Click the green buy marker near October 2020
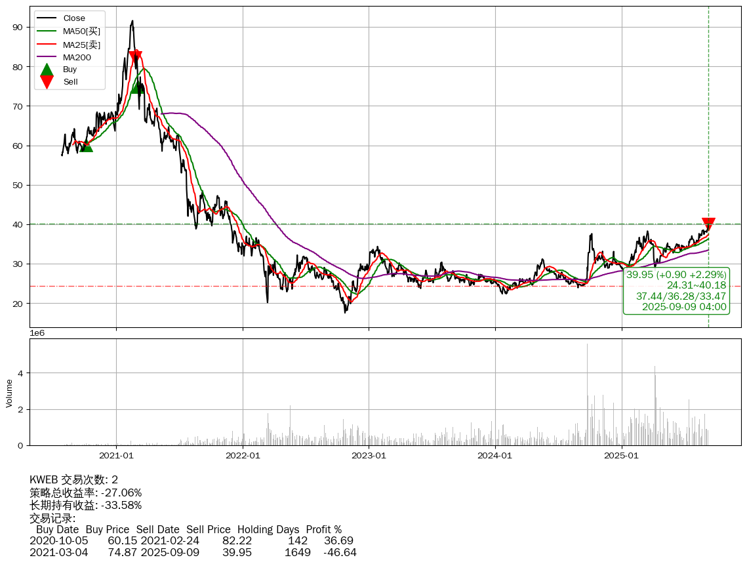The height and width of the screenshot is (564, 747). coord(86,146)
